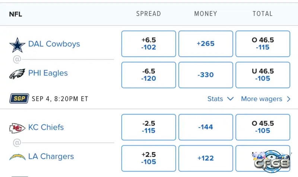Choose Over 46.5 total at -115
Screen dimensions: 298x177
tap(263, 44)
